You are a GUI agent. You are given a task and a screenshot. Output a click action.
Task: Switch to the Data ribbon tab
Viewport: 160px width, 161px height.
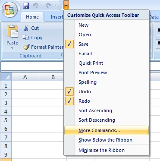tap(154, 17)
